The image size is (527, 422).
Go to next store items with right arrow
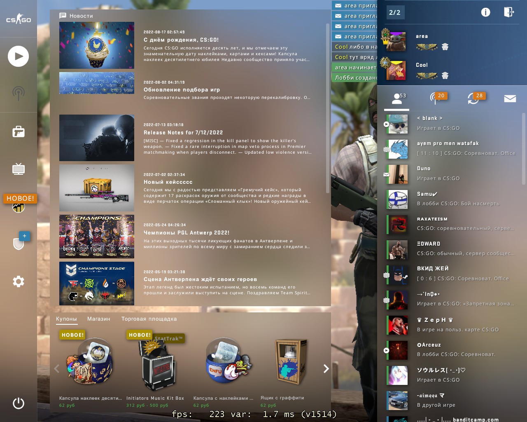point(326,369)
